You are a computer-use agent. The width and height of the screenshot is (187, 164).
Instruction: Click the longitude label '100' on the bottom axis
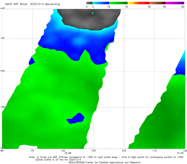(x=63, y=151)
